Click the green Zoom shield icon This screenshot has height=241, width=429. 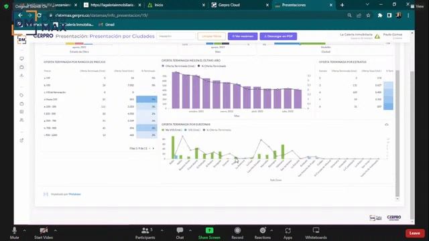click(6, 6)
